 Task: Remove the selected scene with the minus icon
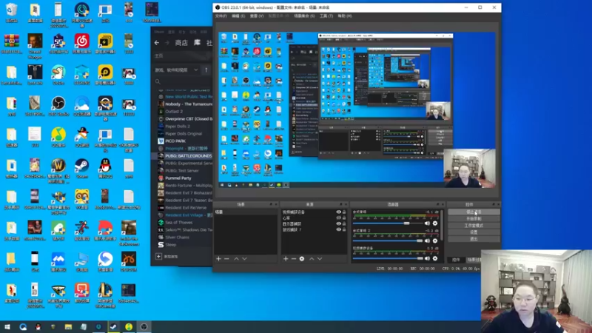226,258
